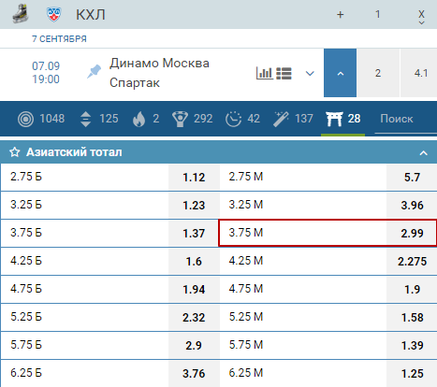
Task: Open the trophy tab showing 292
Action: (x=192, y=119)
